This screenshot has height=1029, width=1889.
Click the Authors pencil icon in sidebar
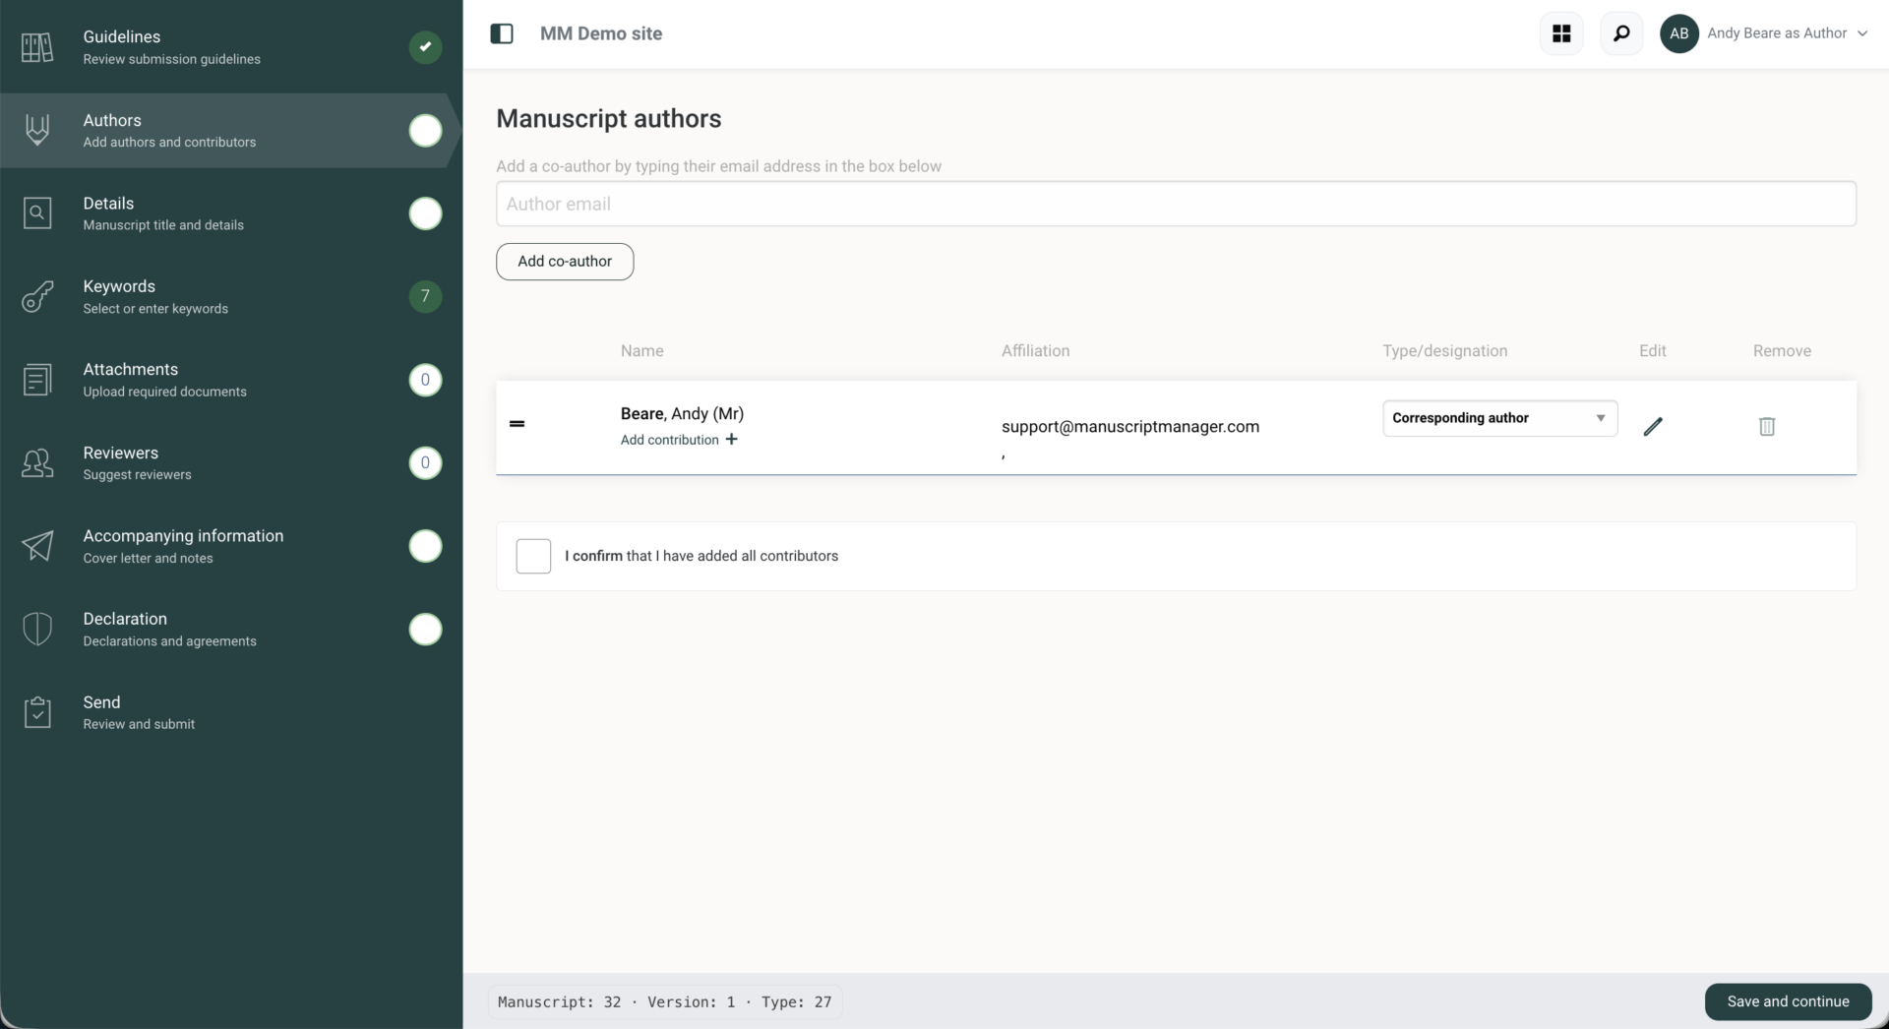pyautogui.click(x=37, y=130)
